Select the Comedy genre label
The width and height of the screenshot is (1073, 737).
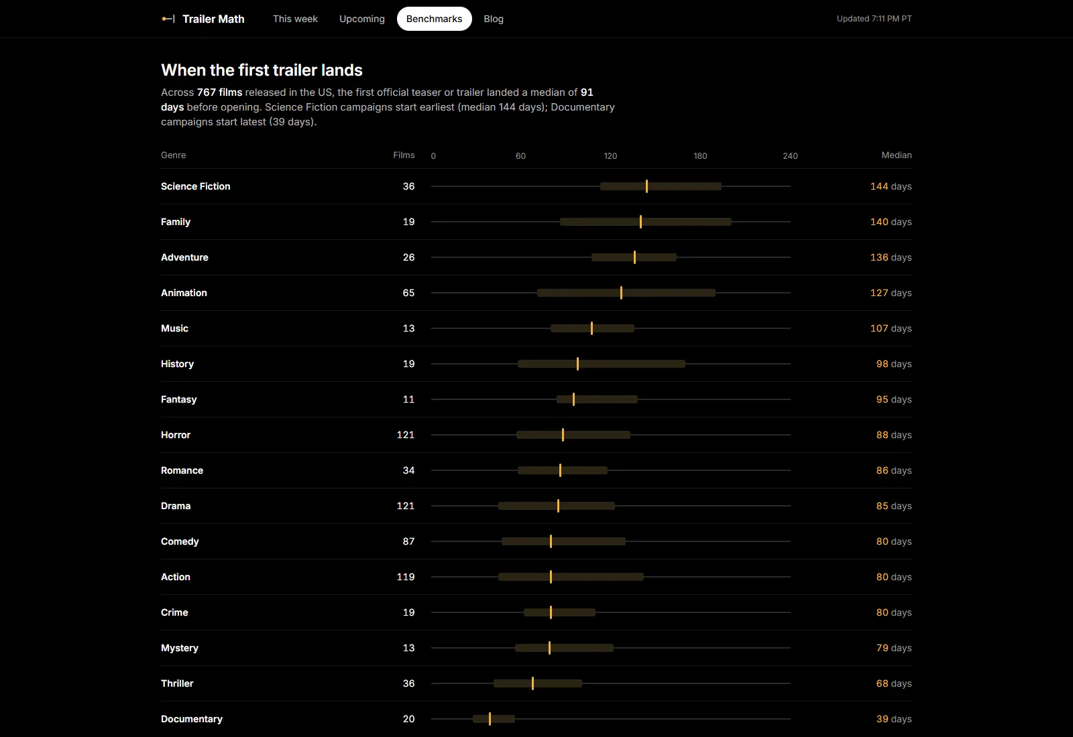tap(180, 541)
